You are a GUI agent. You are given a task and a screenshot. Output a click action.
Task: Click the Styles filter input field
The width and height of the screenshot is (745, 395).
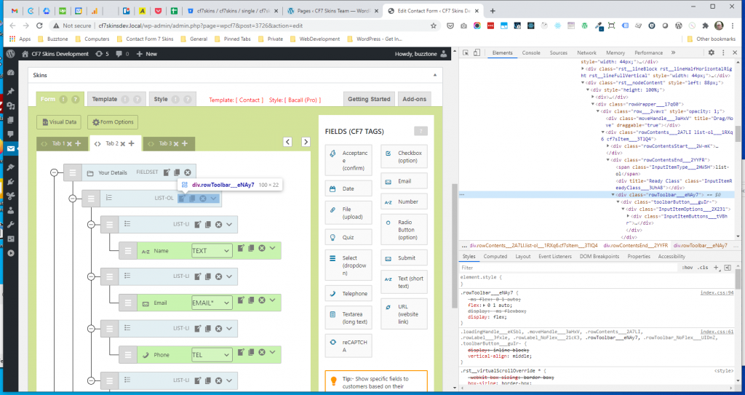(567, 268)
